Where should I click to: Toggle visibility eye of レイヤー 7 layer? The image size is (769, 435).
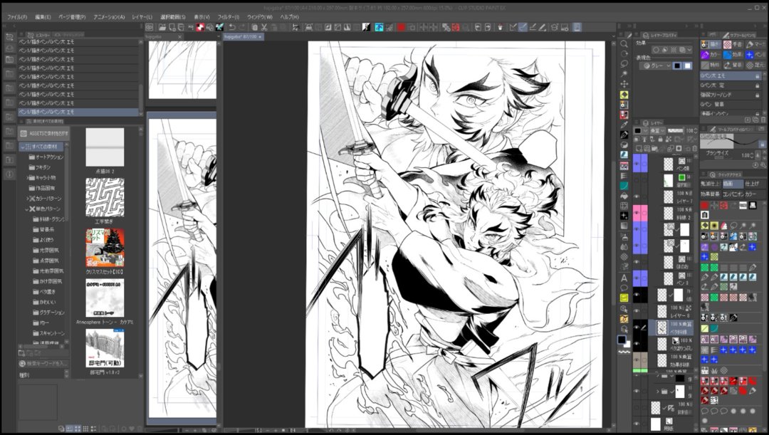[x=637, y=196]
